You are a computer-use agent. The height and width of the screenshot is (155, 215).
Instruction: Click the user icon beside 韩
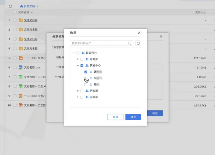[91, 72]
